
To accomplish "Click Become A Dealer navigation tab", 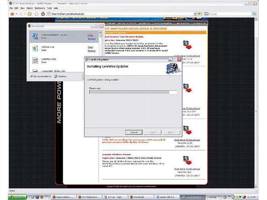I will 127,23.
